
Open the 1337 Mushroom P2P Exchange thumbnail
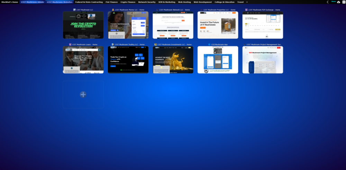point(263,25)
